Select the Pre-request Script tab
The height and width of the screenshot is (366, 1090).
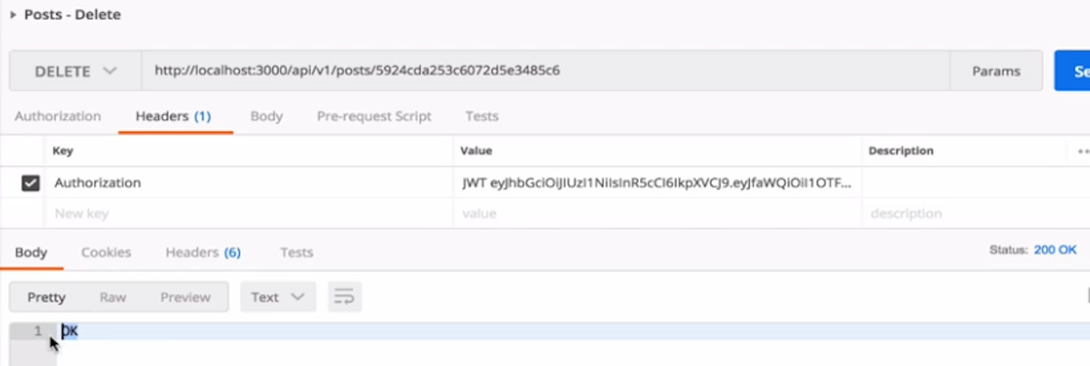374,116
